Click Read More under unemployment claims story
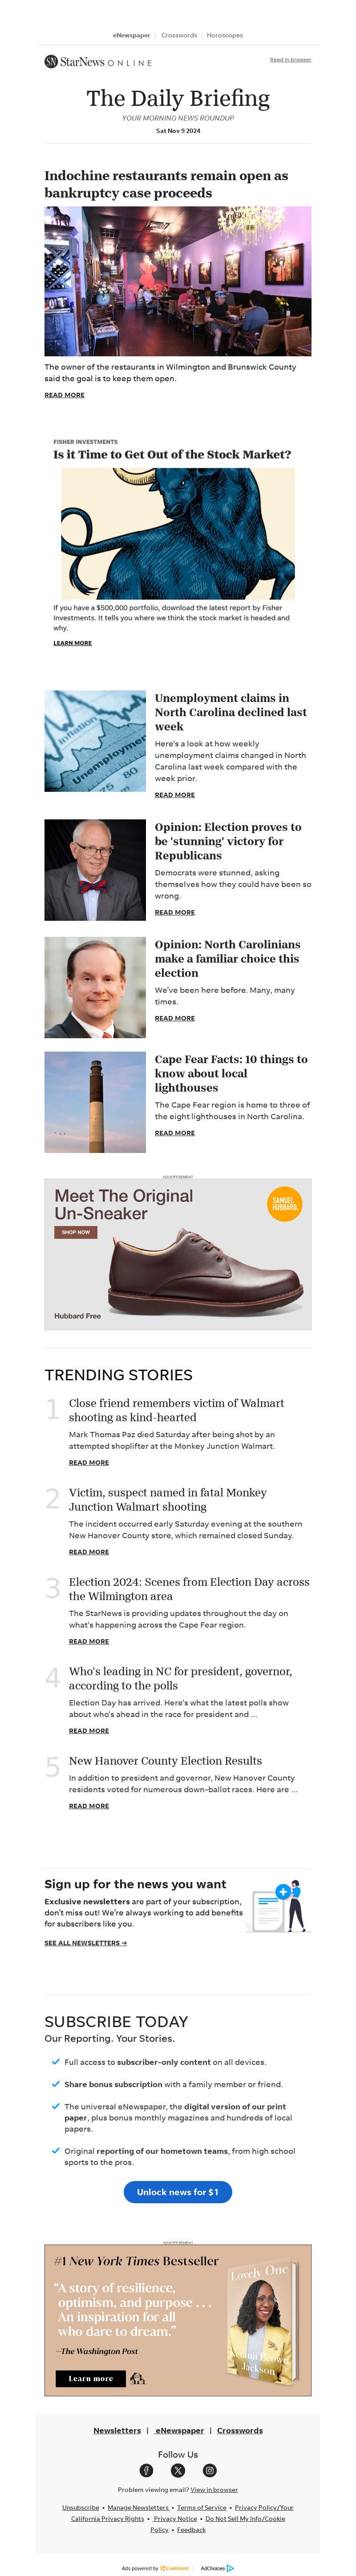This screenshot has height=2576, width=356. (175, 795)
